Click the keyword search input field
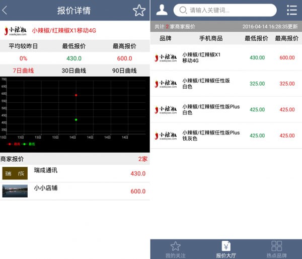This screenshot has width=302, height=259. (x=229, y=10)
